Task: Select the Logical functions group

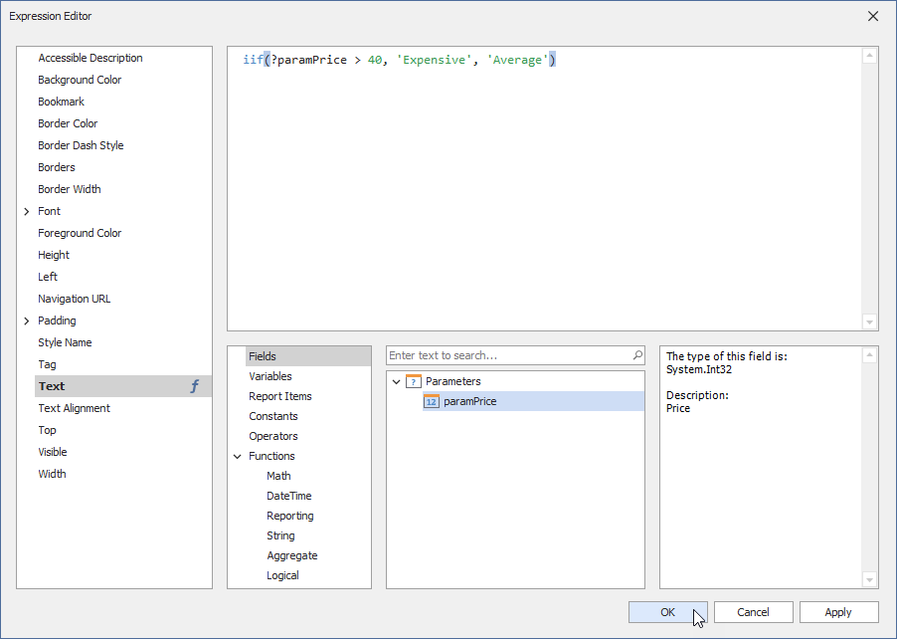Action: tap(282, 575)
